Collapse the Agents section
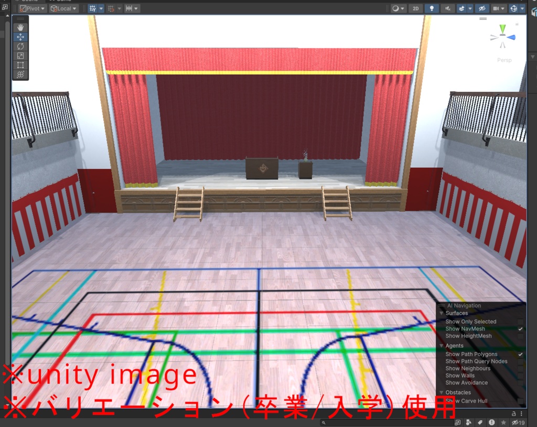Screen dimensions: 537x427 click(x=441, y=346)
